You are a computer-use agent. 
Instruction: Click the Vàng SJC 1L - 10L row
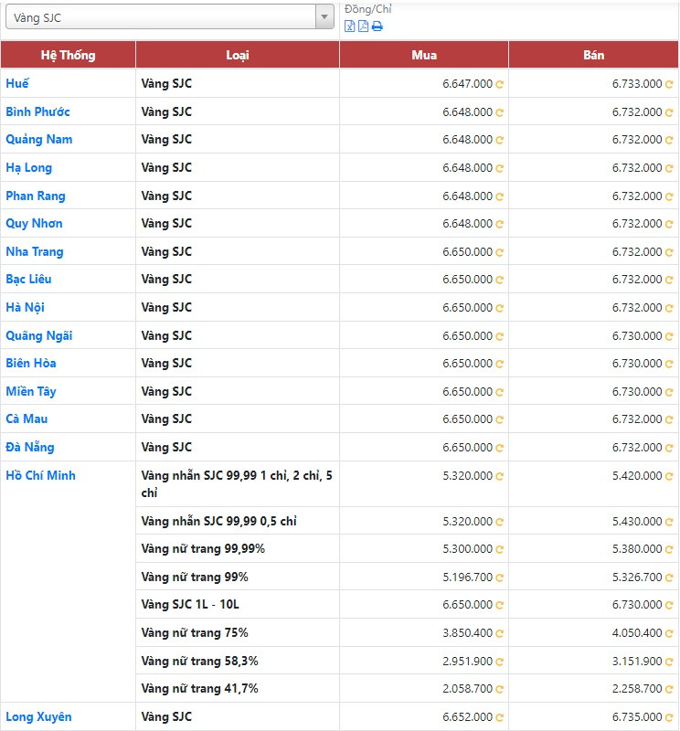pos(190,604)
